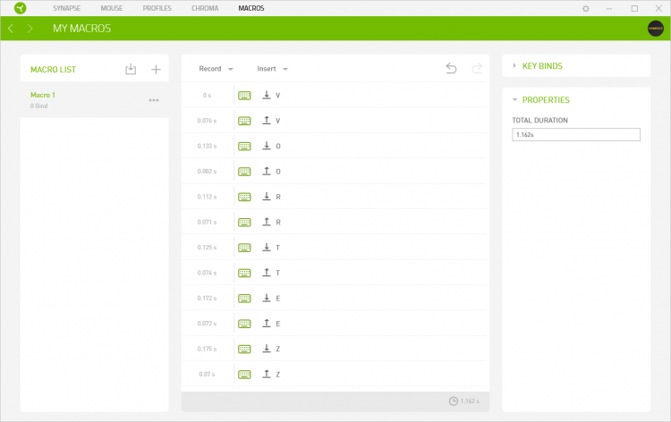The image size is (671, 422).
Task: Open settings gear icon
Action: [586, 8]
